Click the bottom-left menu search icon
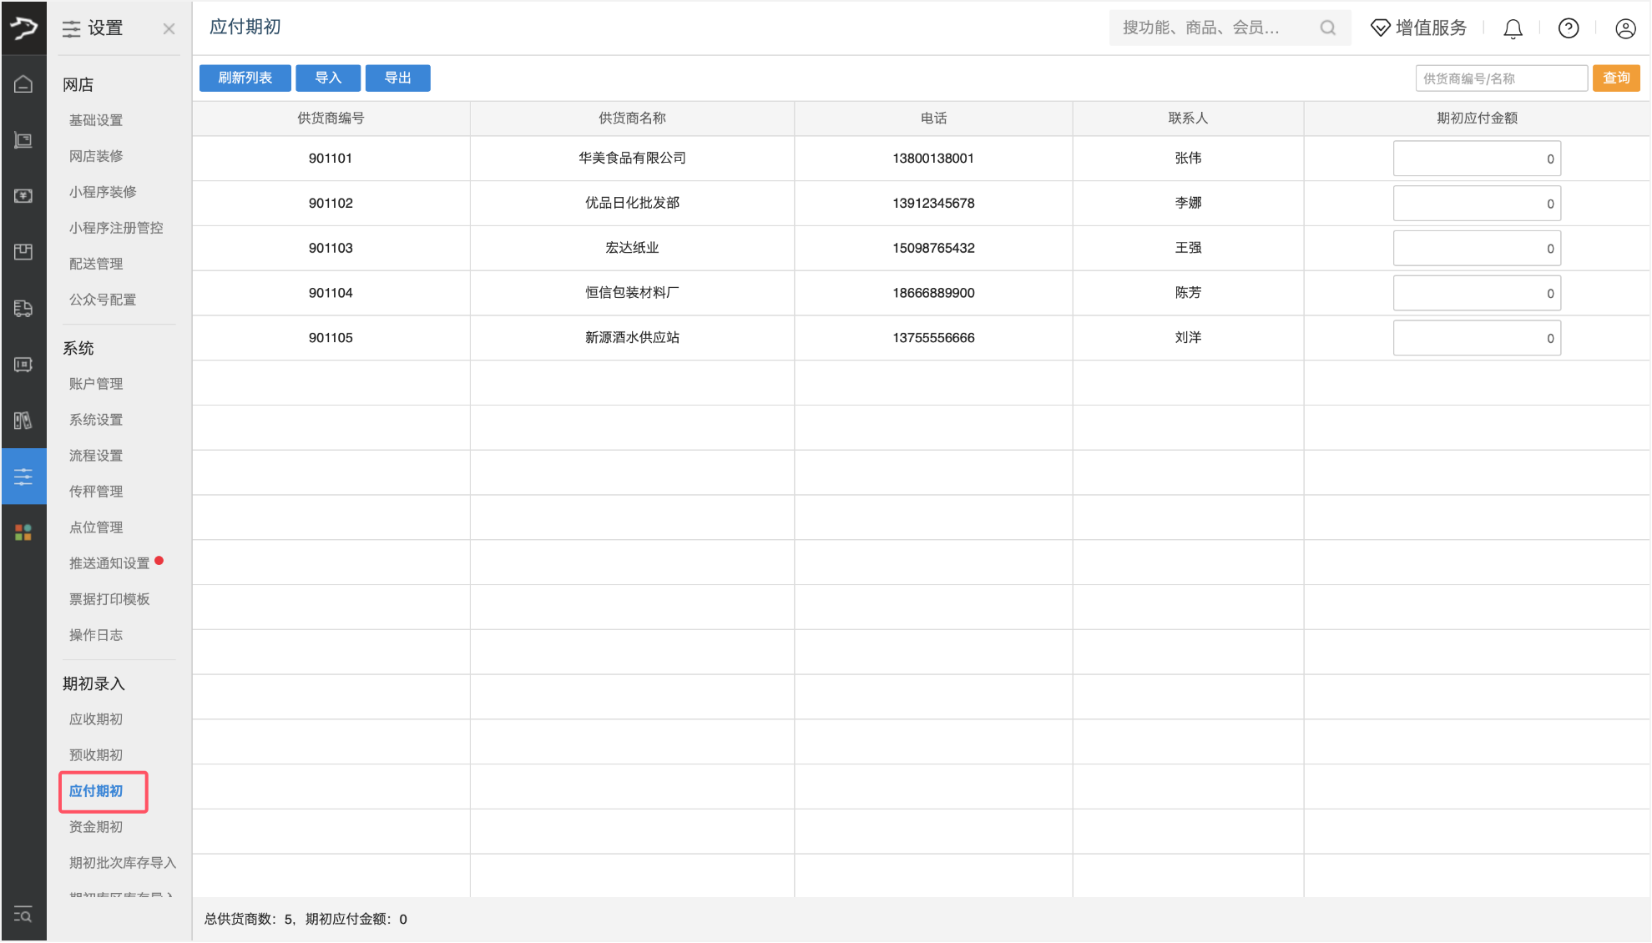This screenshot has height=943, width=1652. point(23,915)
